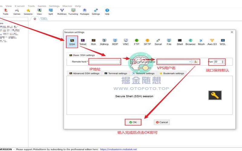
Task: Click into the Remote host input field
Action: coord(104,62)
